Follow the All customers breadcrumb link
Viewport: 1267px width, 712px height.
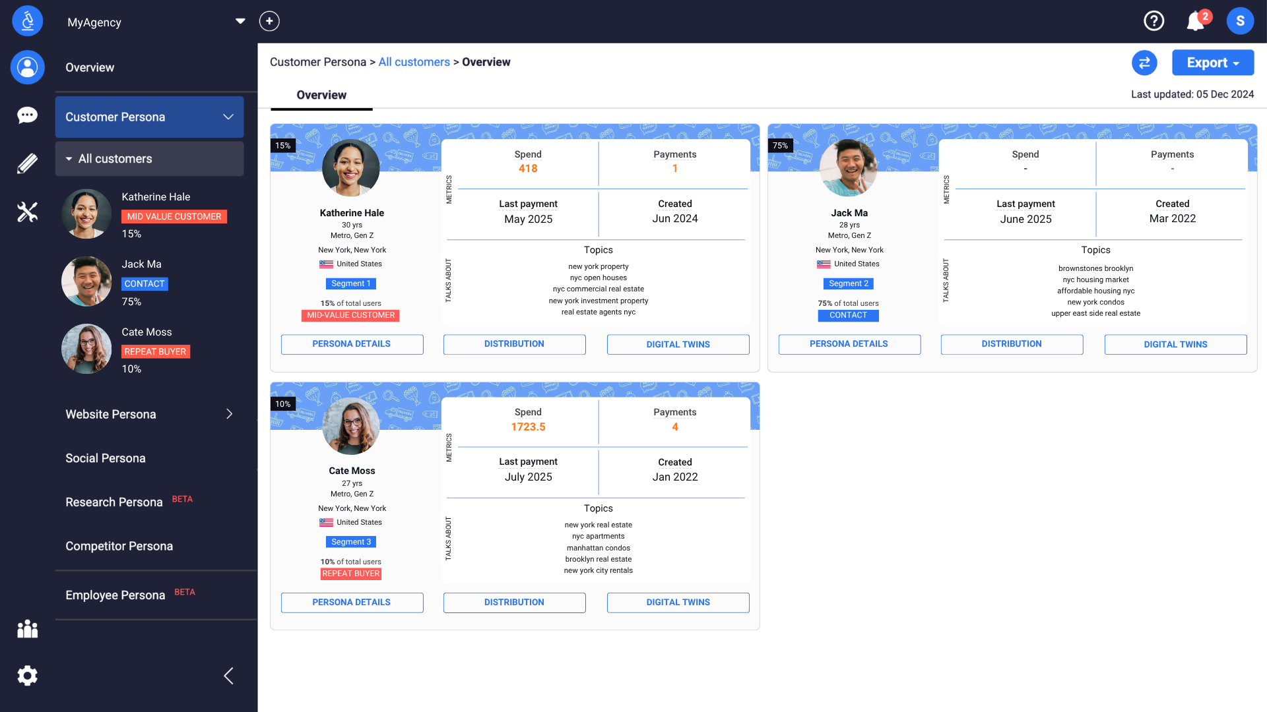point(414,62)
